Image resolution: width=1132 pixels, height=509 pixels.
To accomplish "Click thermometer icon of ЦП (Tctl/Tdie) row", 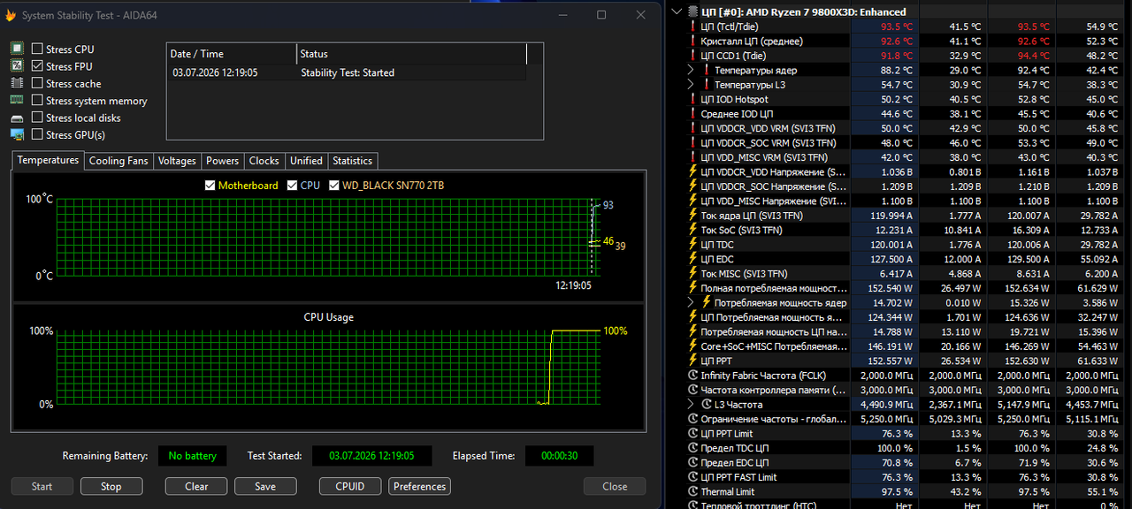I will click(693, 27).
